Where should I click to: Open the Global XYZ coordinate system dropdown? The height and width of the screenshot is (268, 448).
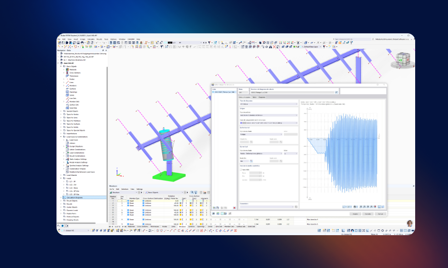[x=76, y=230]
